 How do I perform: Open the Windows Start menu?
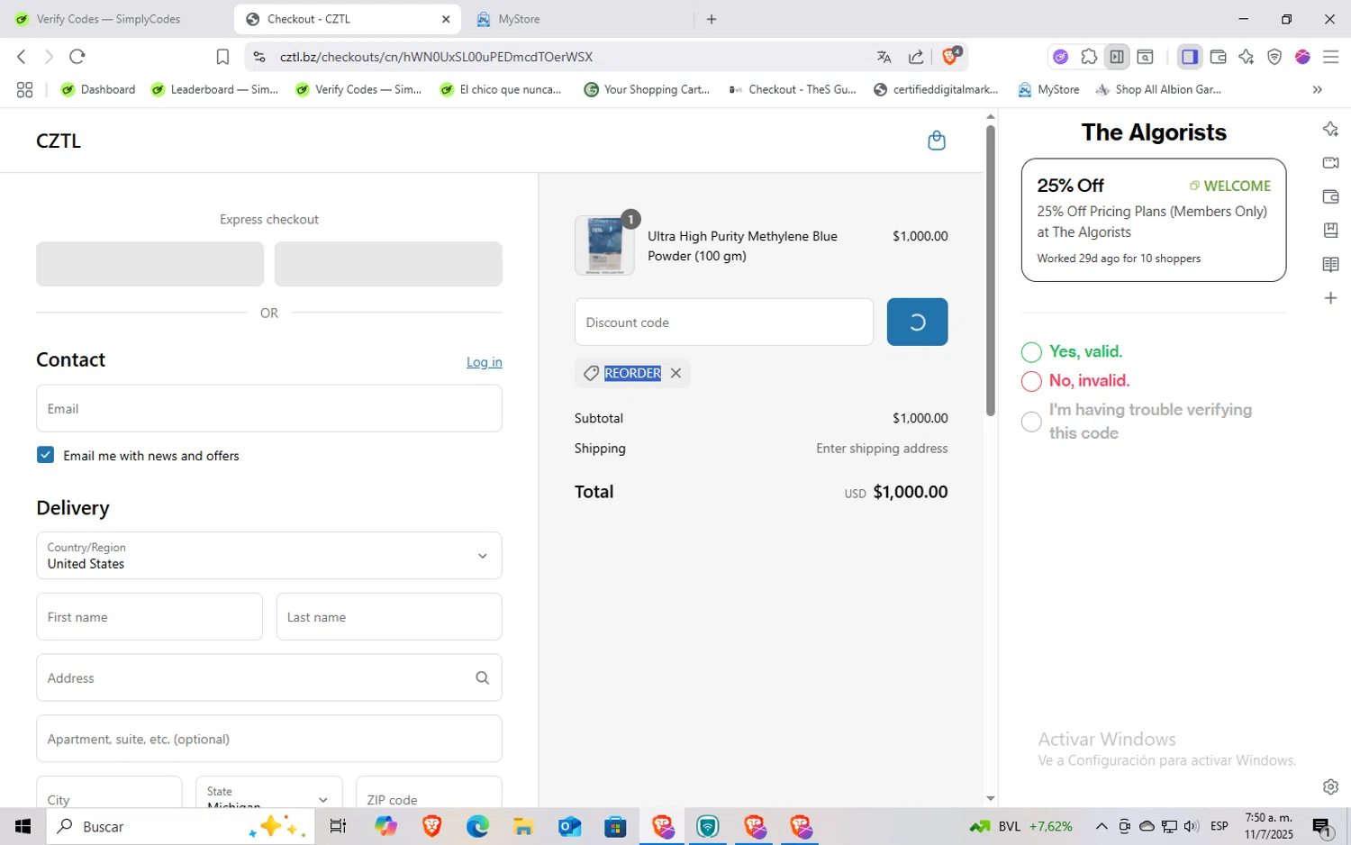click(x=23, y=826)
